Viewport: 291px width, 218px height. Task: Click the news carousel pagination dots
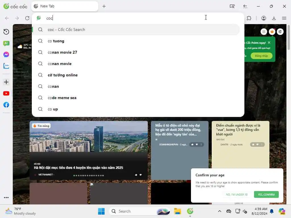coord(89,175)
